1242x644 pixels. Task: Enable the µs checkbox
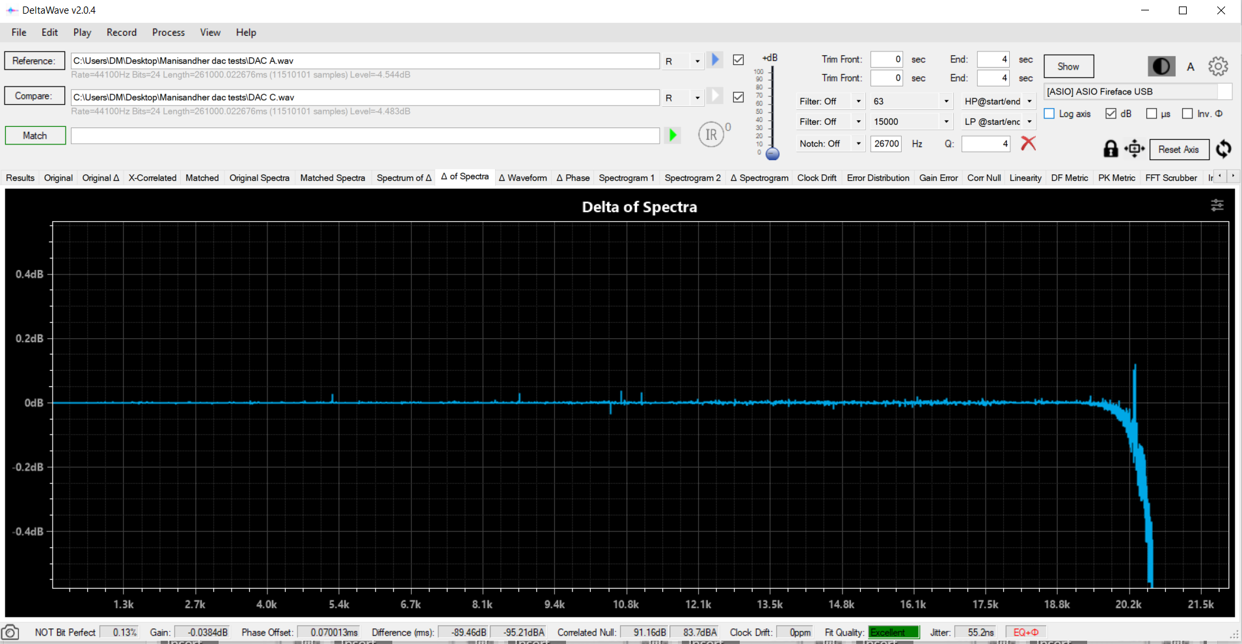(x=1152, y=114)
